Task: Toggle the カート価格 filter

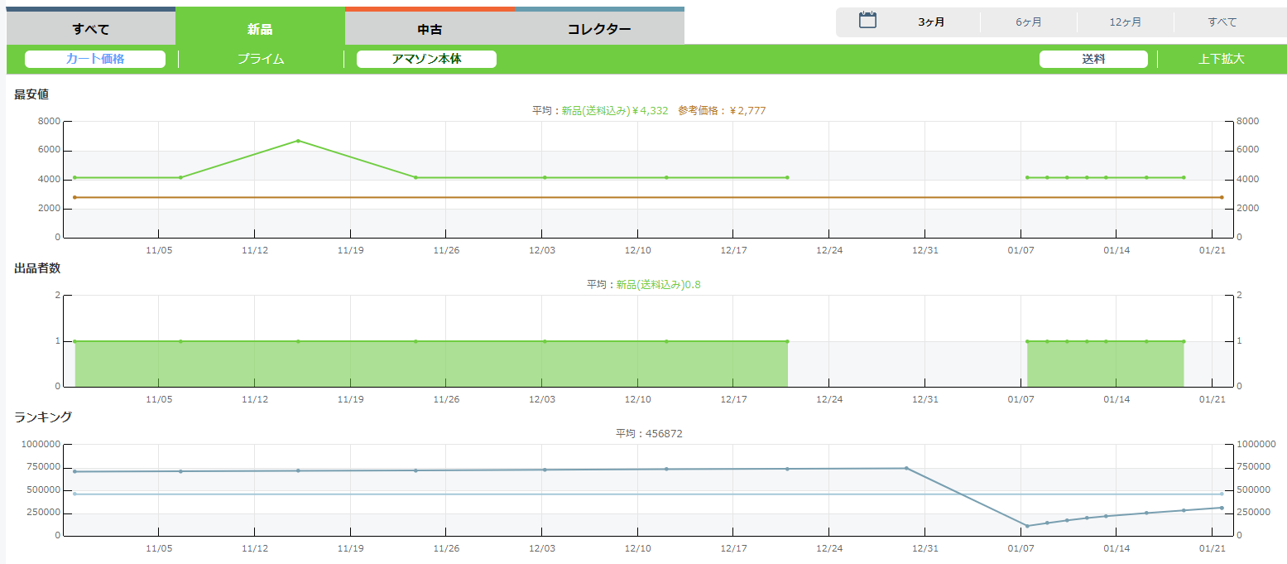Action: [x=95, y=59]
